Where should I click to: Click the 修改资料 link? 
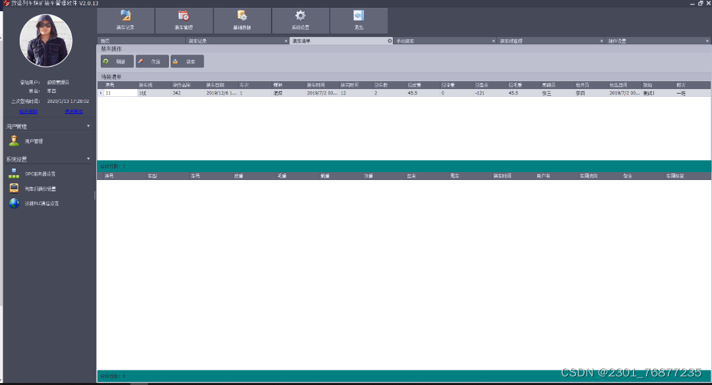(28, 111)
